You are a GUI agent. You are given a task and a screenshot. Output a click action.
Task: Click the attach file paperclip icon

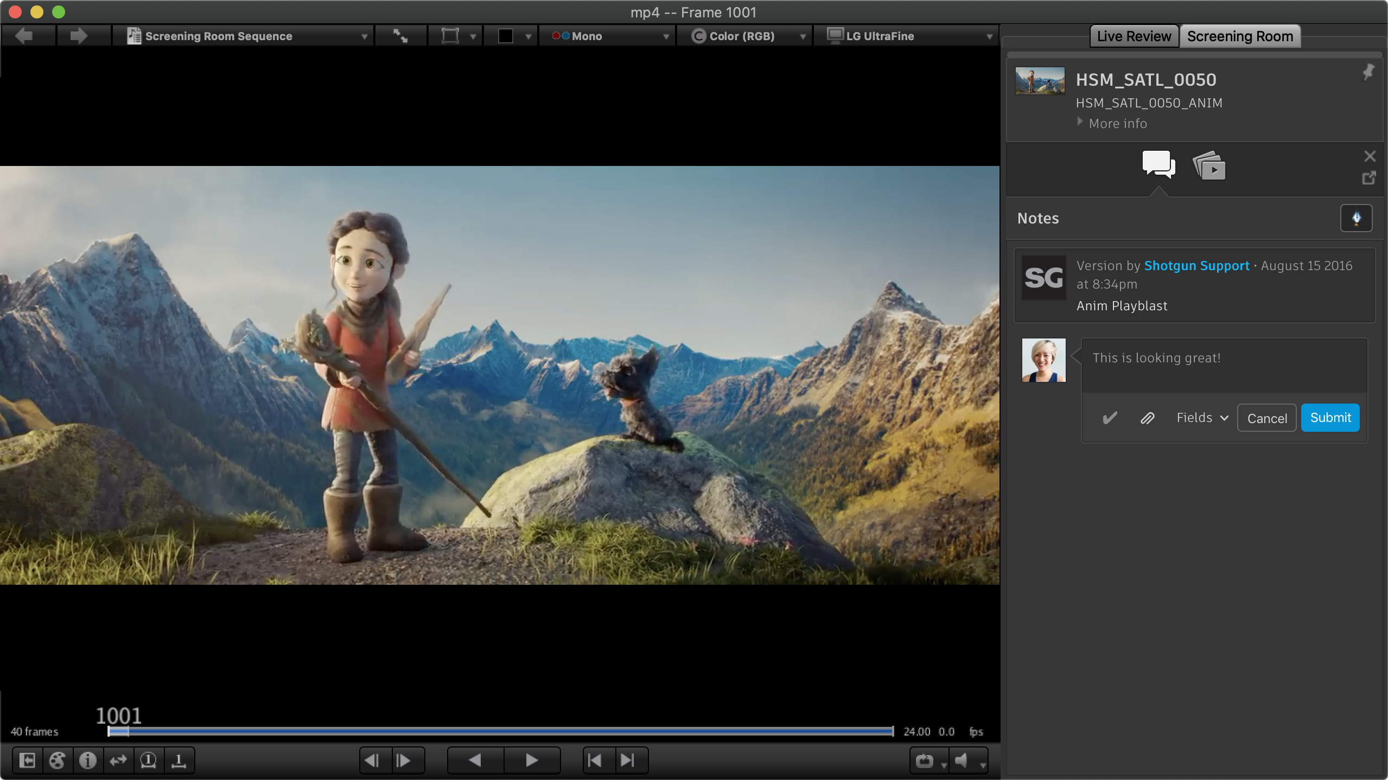(1147, 418)
